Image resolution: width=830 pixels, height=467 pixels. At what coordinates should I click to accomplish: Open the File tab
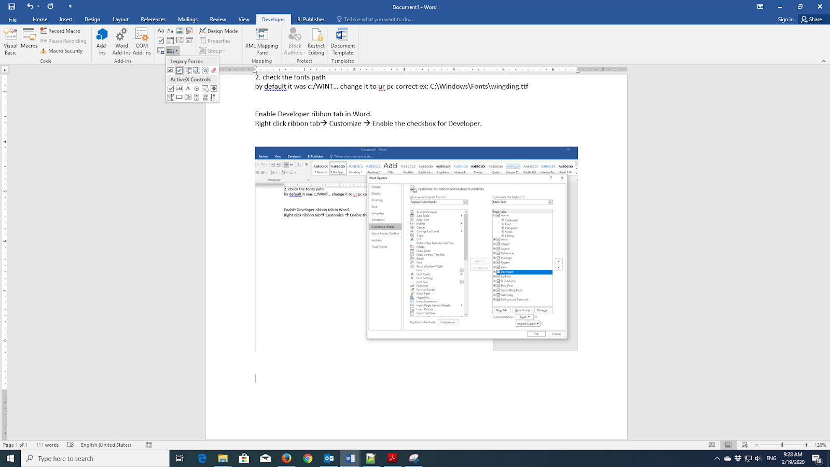12,19
